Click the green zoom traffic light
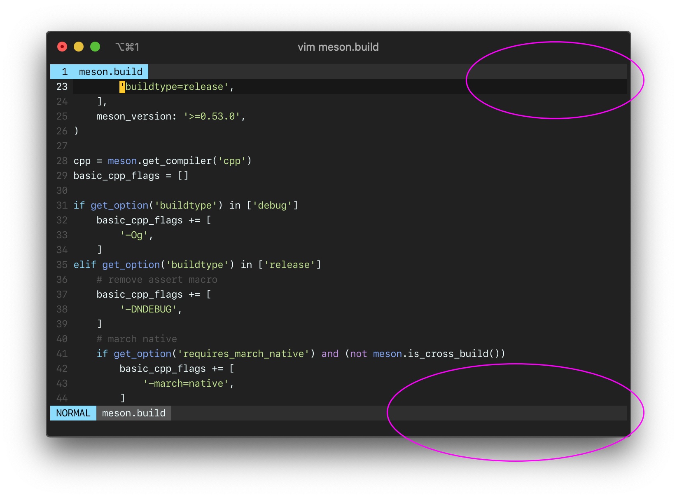Screen dimensions: 677x498 pos(95,47)
